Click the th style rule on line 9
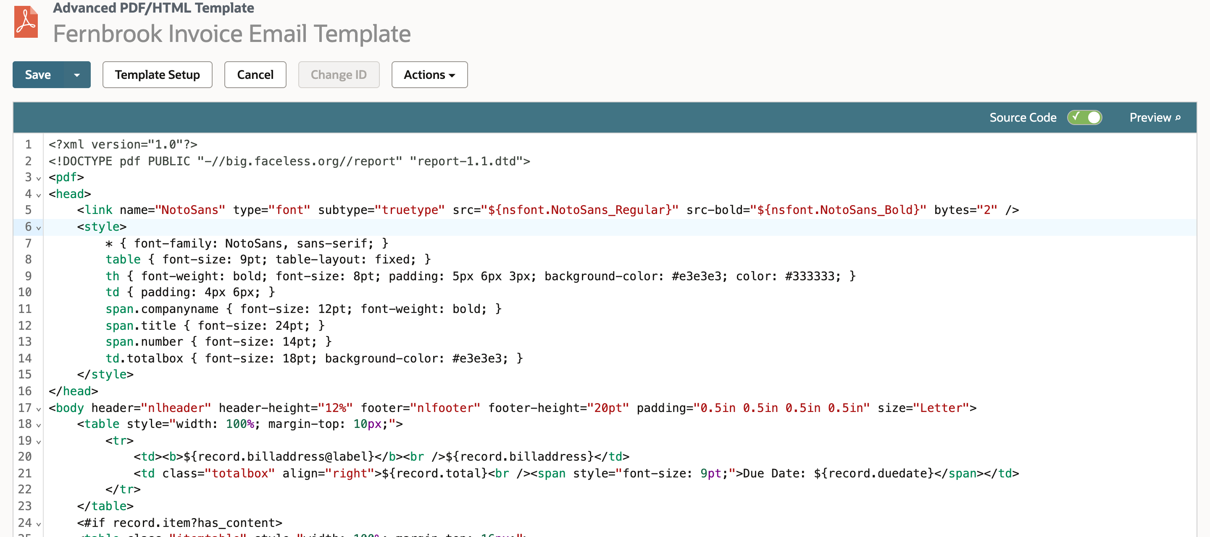This screenshot has width=1210, height=537. [x=481, y=276]
